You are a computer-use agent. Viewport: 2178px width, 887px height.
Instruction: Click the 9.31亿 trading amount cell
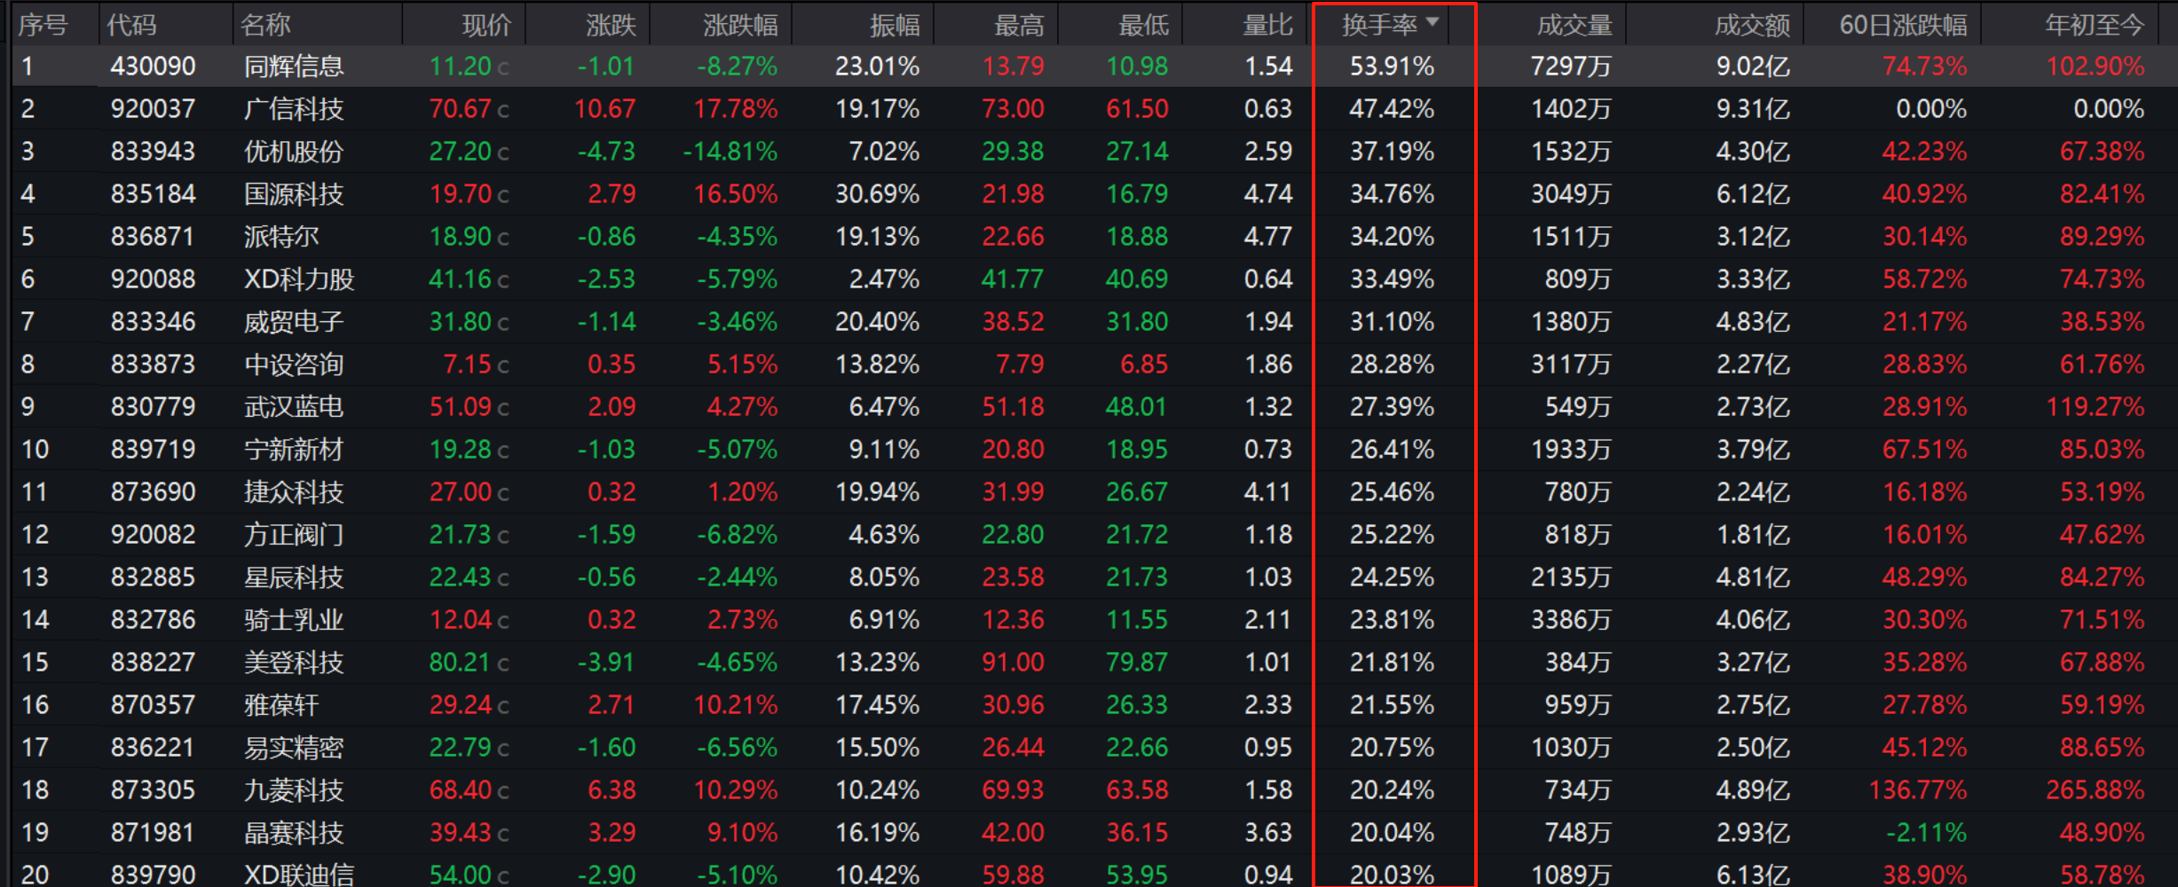click(1753, 109)
